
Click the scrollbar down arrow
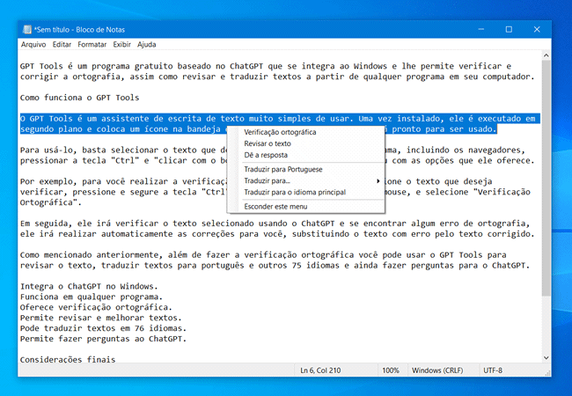(x=546, y=357)
